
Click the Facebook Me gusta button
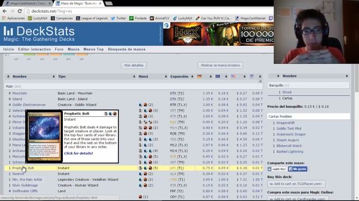click(x=297, y=169)
